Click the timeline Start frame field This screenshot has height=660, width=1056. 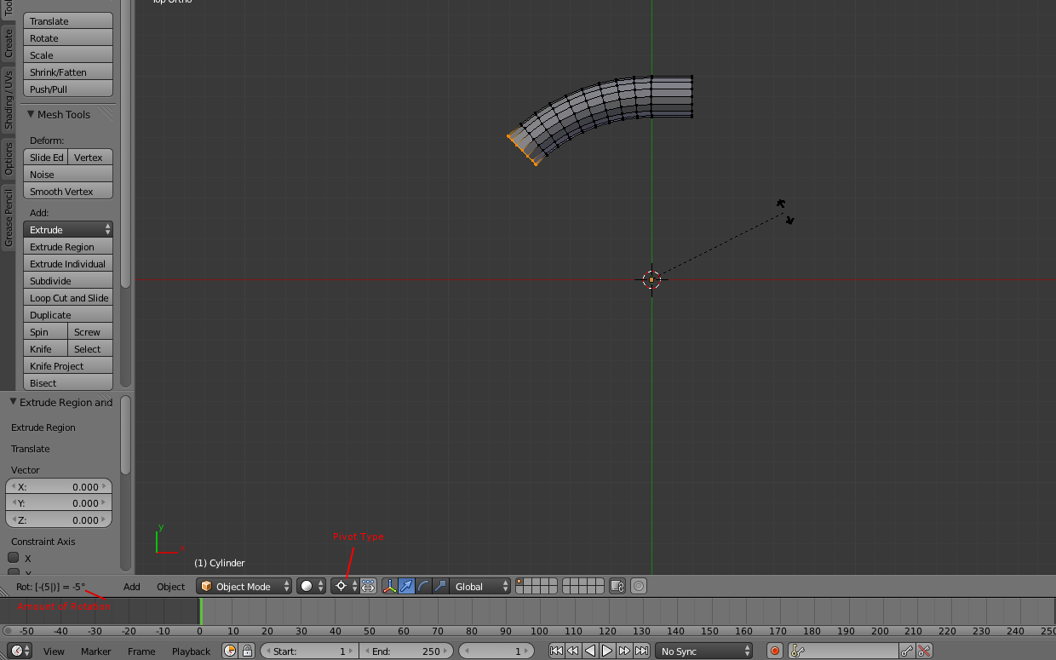(x=308, y=651)
